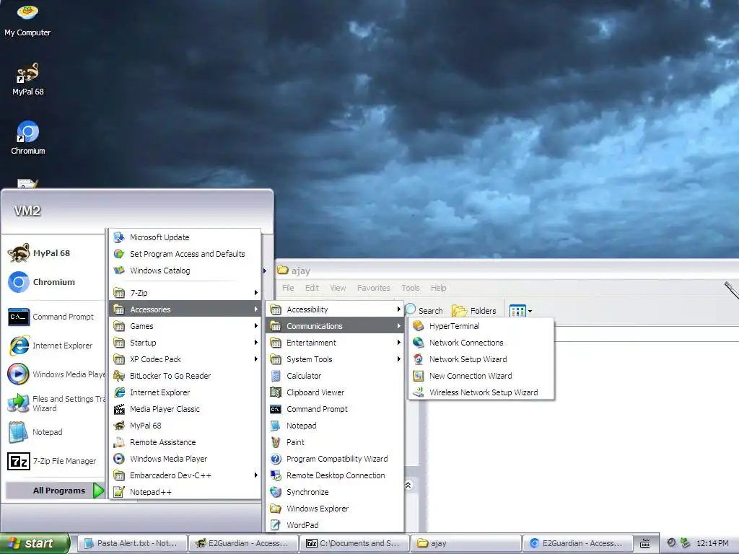
Task: Click the Notepad++ icon in All Programs
Action: [119, 492]
